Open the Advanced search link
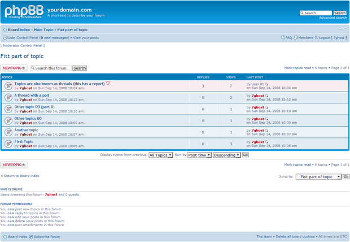Image resolution: width=350 pixels, height=242 pixels. 333,18
